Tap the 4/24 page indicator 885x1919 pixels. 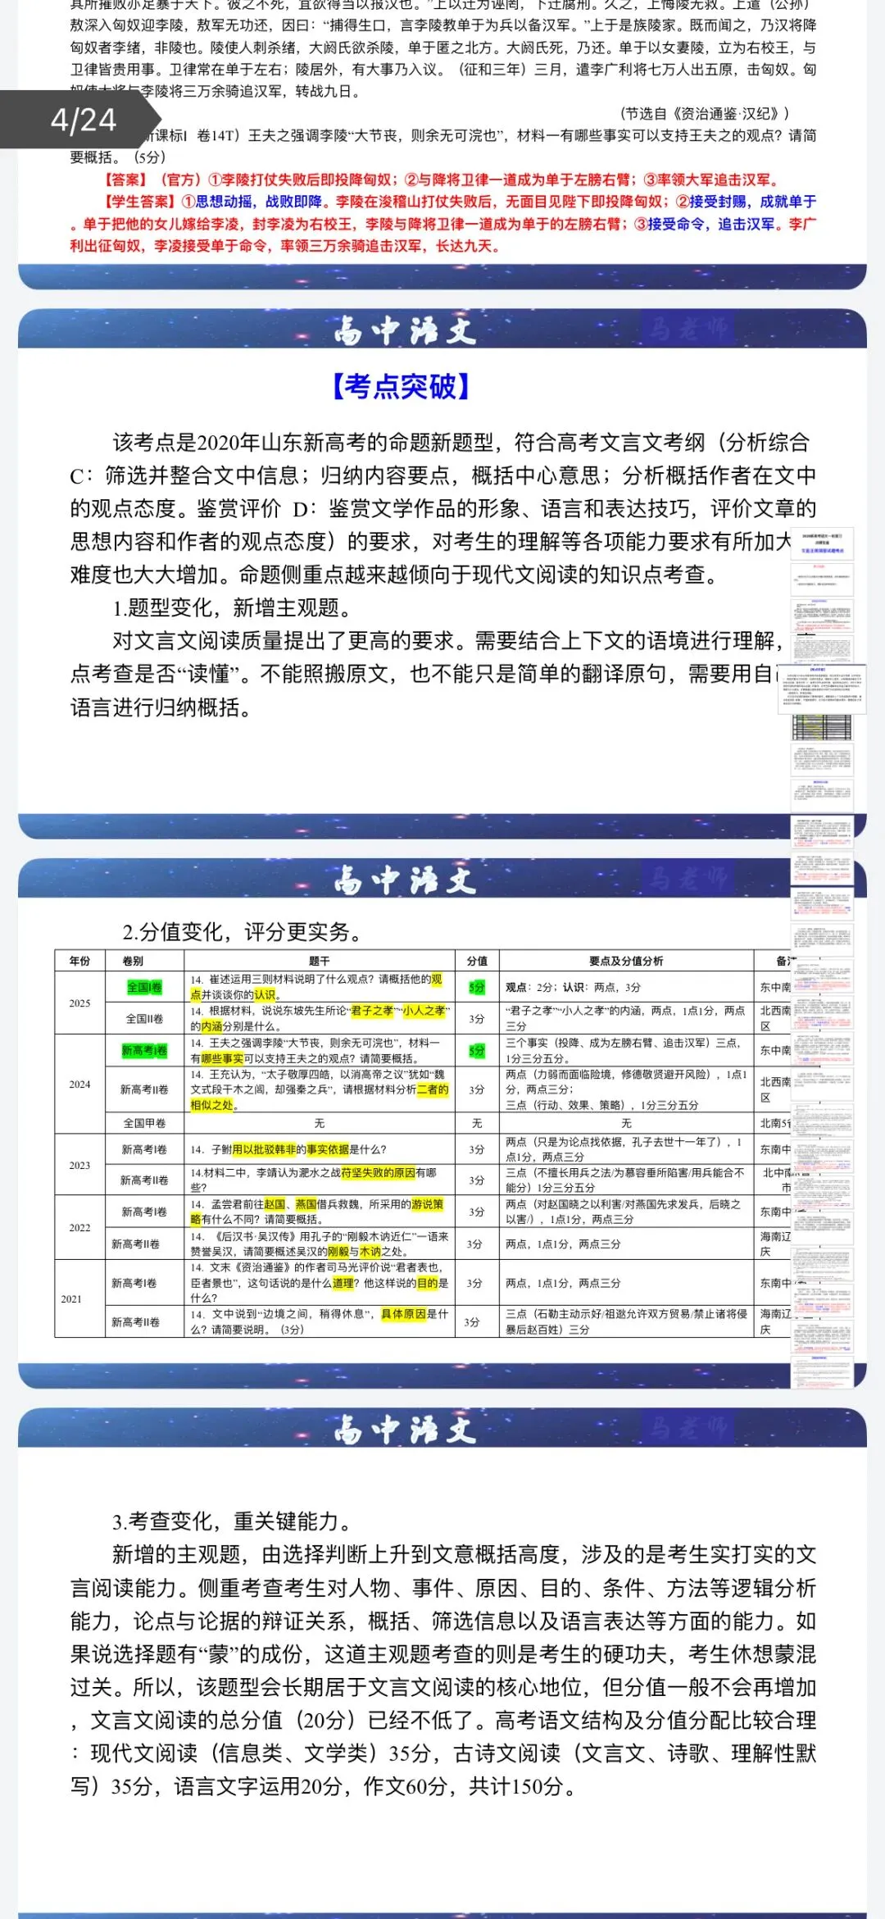click(83, 121)
